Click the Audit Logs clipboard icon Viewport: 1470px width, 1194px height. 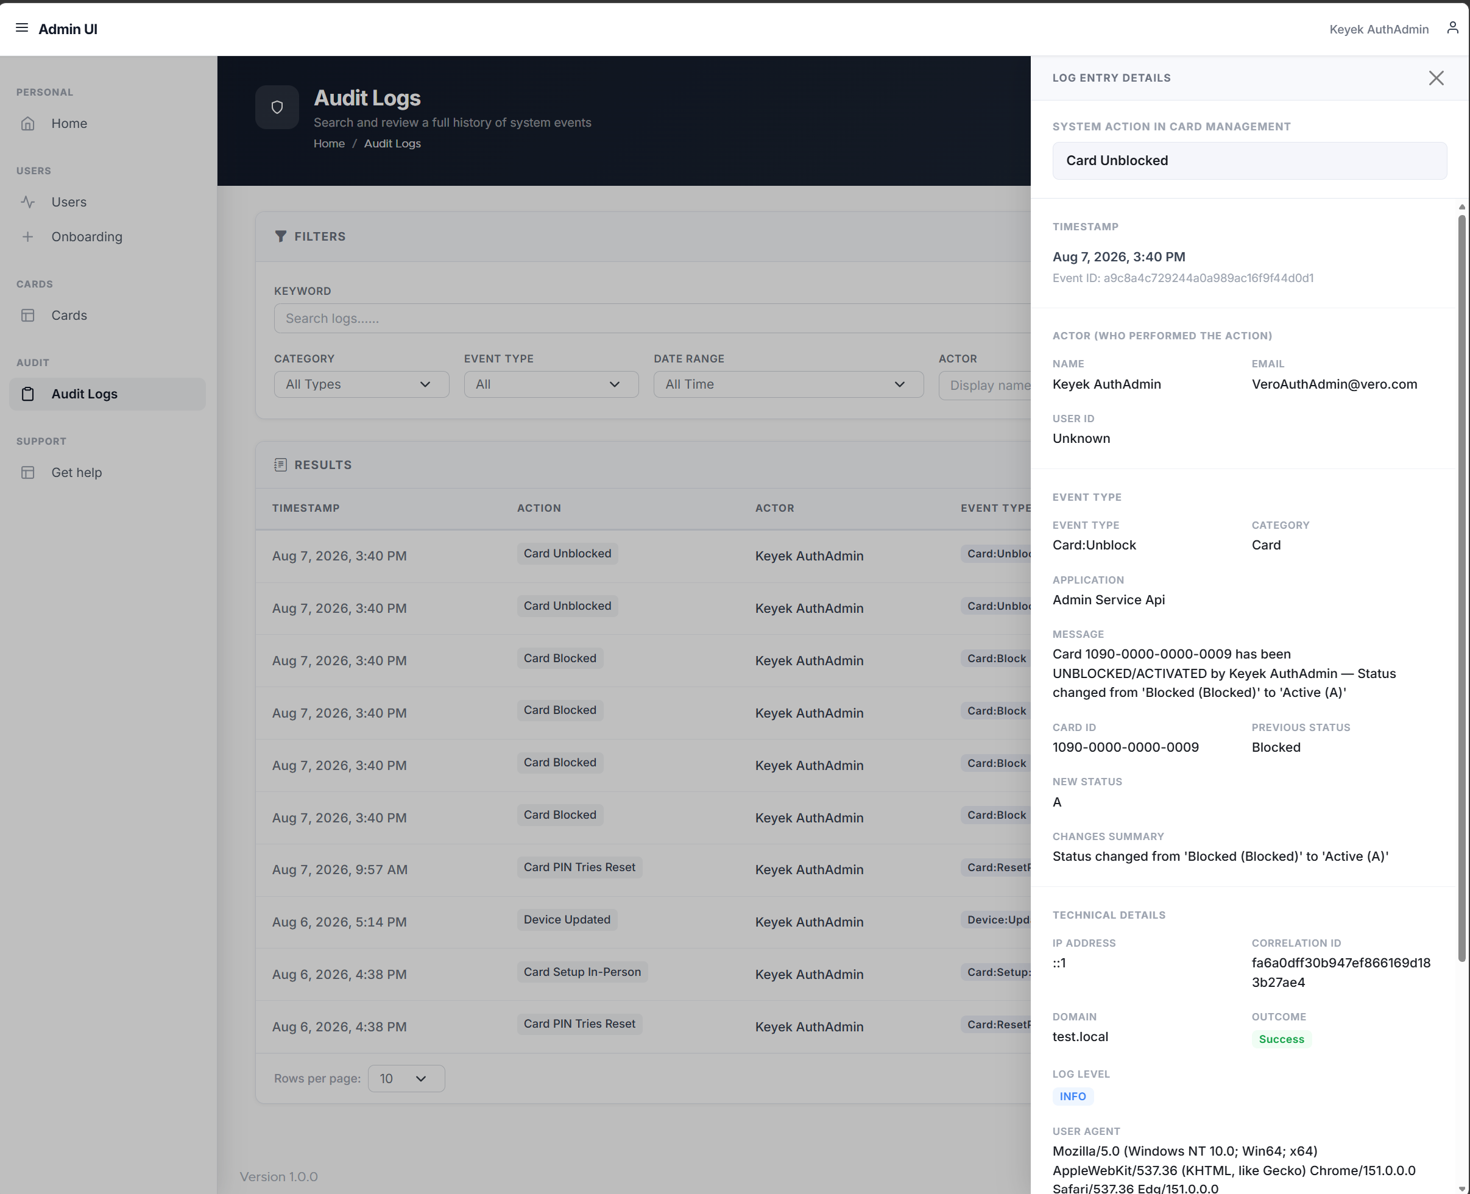27,394
